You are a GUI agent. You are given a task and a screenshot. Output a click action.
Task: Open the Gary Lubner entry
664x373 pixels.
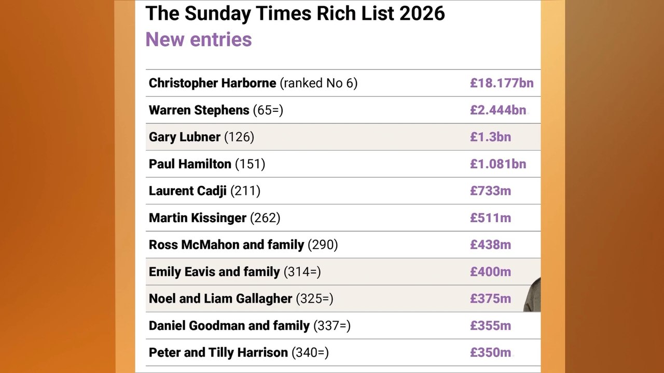point(343,137)
